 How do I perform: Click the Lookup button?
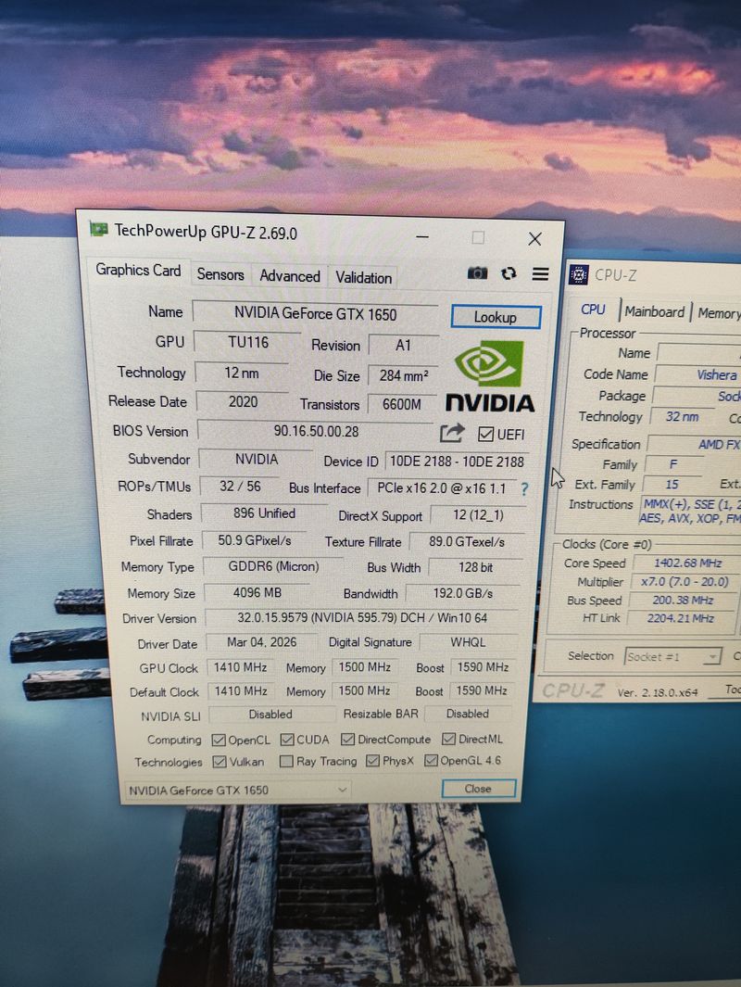pyautogui.click(x=496, y=317)
